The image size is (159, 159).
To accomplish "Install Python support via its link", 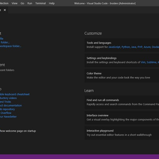I will click(x=126, y=47).
